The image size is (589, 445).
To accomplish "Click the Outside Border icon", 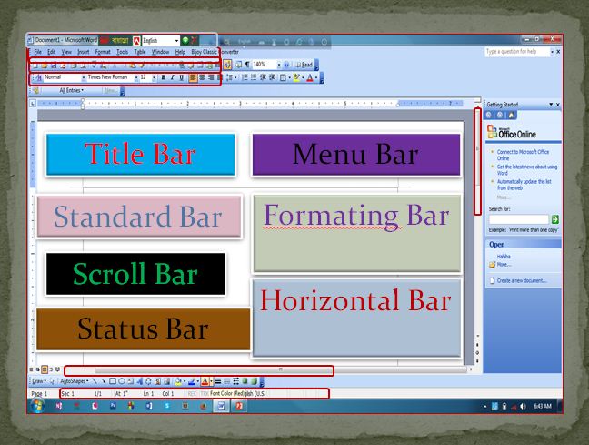I will pyautogui.click(x=283, y=77).
